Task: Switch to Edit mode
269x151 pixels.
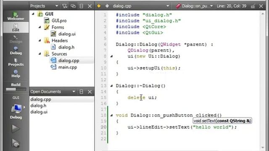Action: tap(16, 27)
